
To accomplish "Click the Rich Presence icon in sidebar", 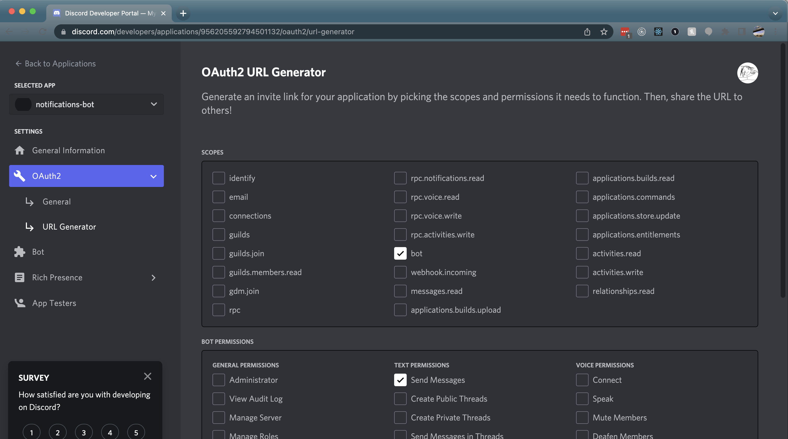I will [x=19, y=278].
